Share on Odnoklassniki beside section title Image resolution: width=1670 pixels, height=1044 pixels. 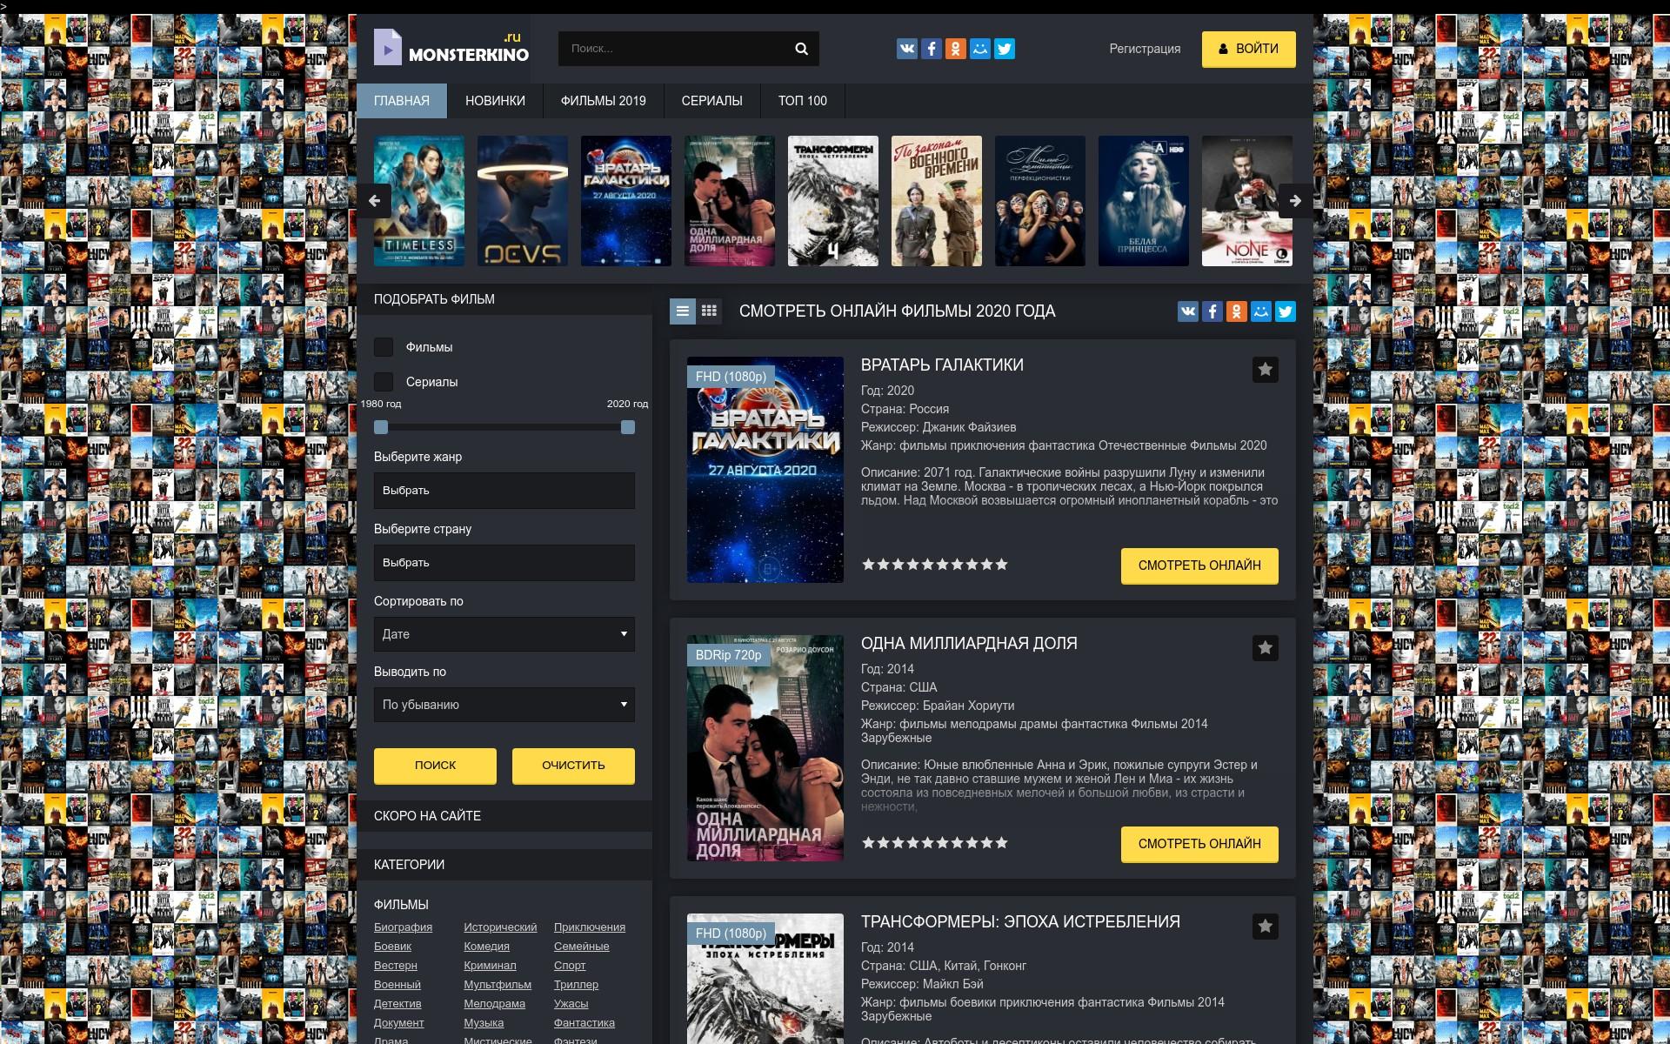coord(1237,311)
